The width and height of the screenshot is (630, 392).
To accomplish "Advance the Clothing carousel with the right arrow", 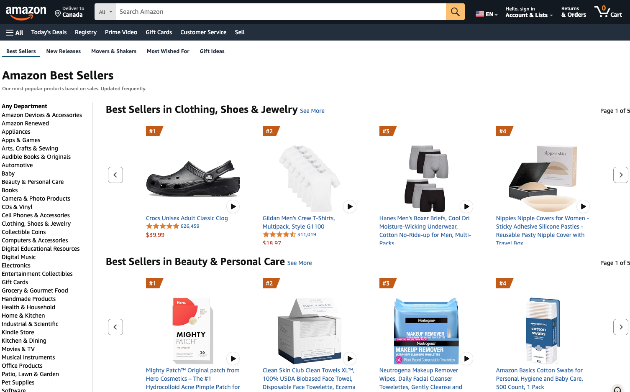I will (x=620, y=175).
